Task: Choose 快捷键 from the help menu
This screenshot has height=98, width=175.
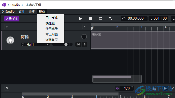Action: [50, 23]
